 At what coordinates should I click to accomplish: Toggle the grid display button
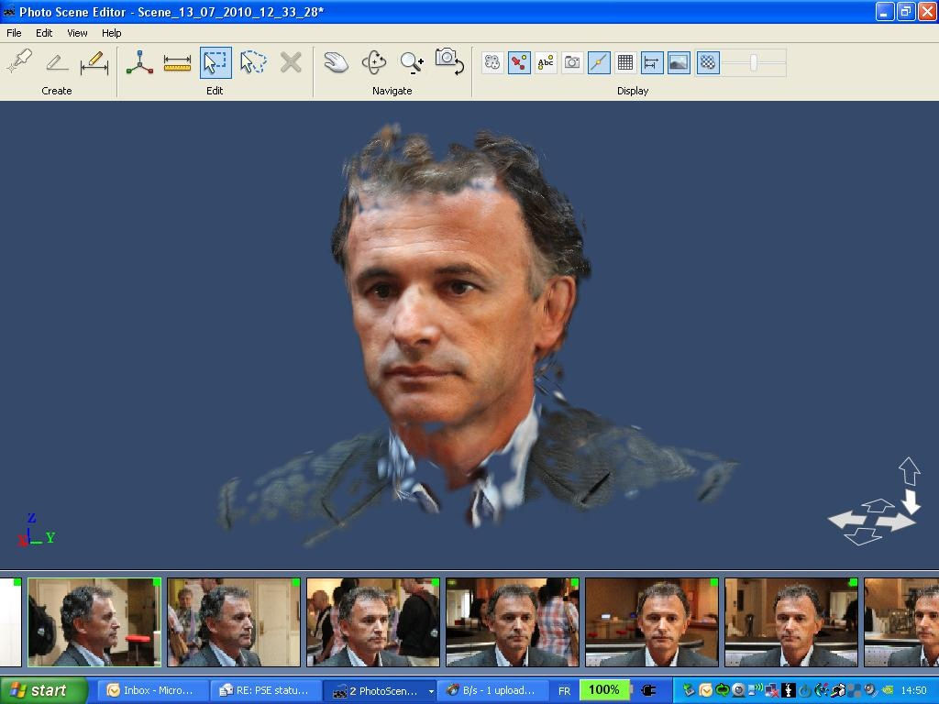coord(625,62)
